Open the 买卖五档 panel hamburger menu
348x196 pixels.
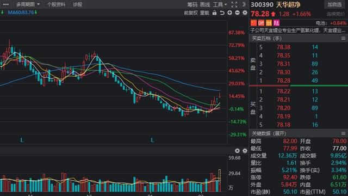point(343,39)
